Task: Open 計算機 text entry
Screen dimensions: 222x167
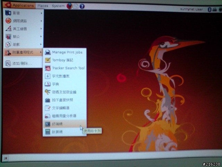Action: click(x=57, y=132)
